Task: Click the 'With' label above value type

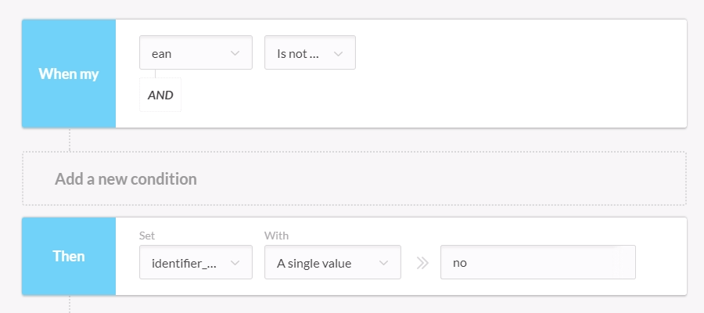Action: click(276, 236)
